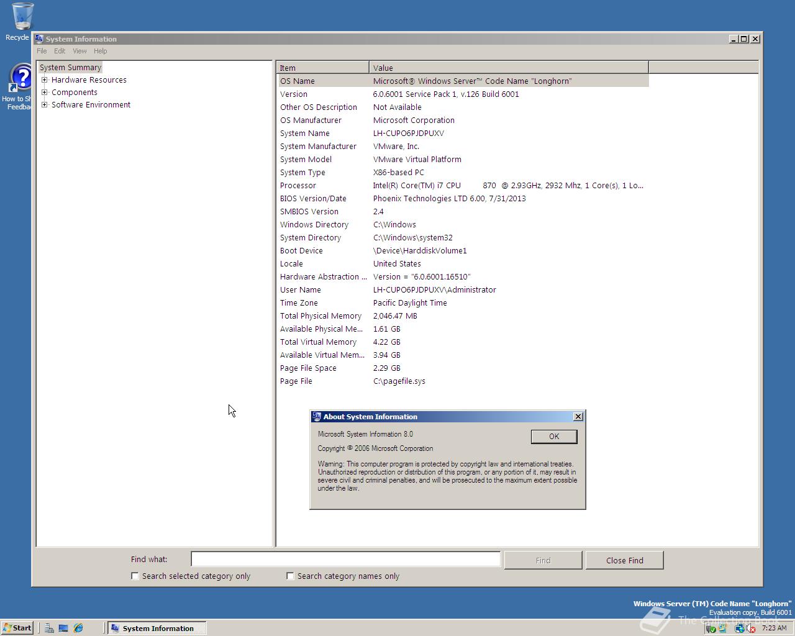Expand the Components node
The width and height of the screenshot is (795, 636).
(x=45, y=92)
